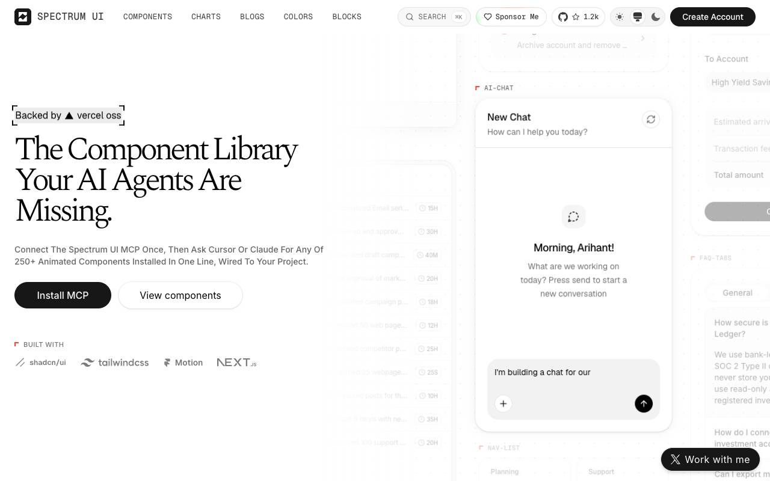This screenshot has height=481, width=770.
Task: Open the Charts menu item
Action: [x=206, y=17]
